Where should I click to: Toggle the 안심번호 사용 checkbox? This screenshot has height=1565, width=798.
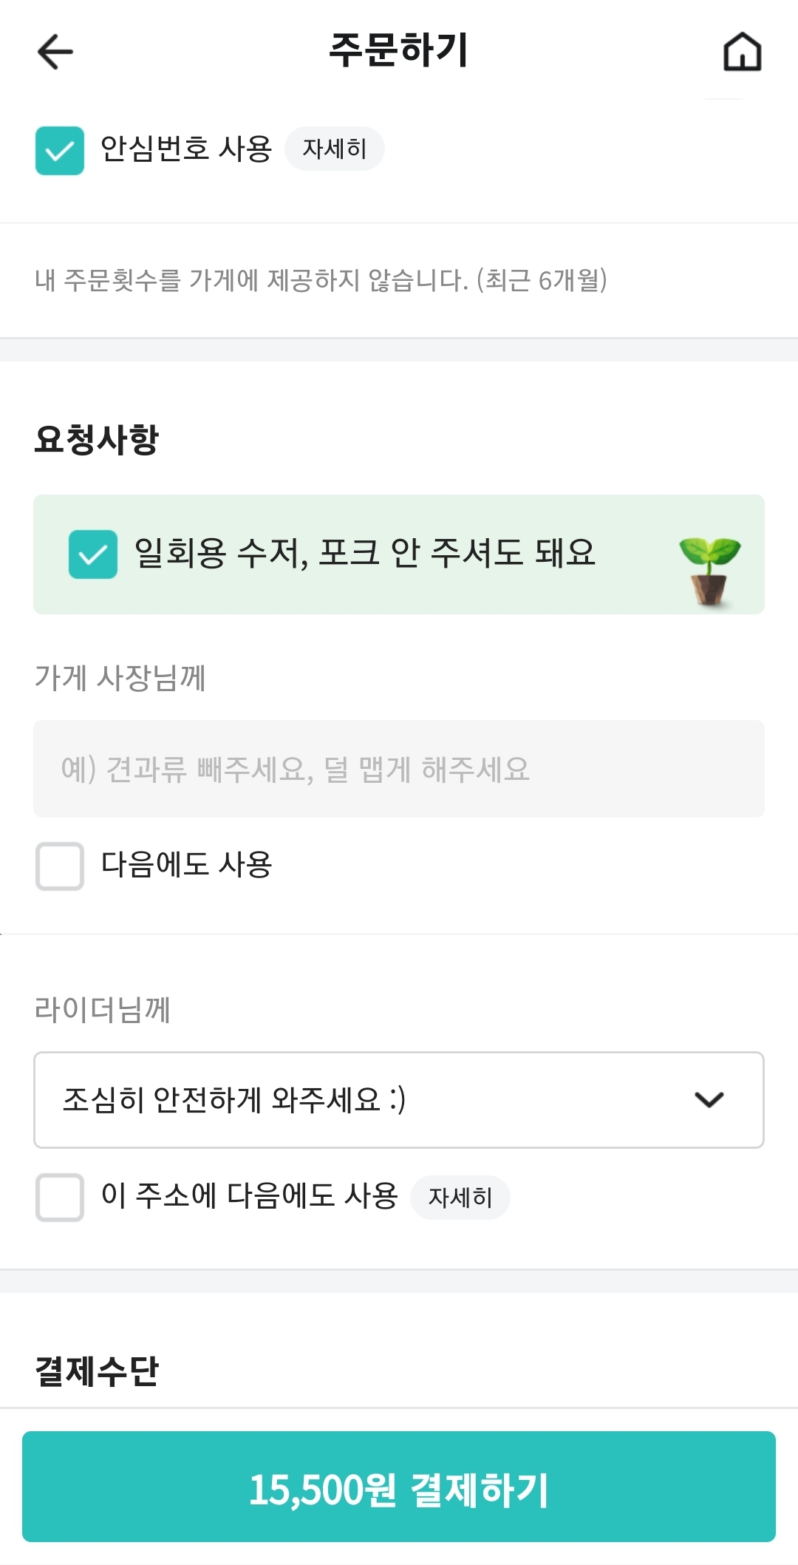coord(60,151)
